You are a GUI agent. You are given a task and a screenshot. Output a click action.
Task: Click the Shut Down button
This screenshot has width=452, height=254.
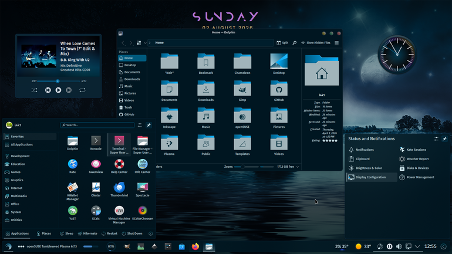(x=132, y=233)
